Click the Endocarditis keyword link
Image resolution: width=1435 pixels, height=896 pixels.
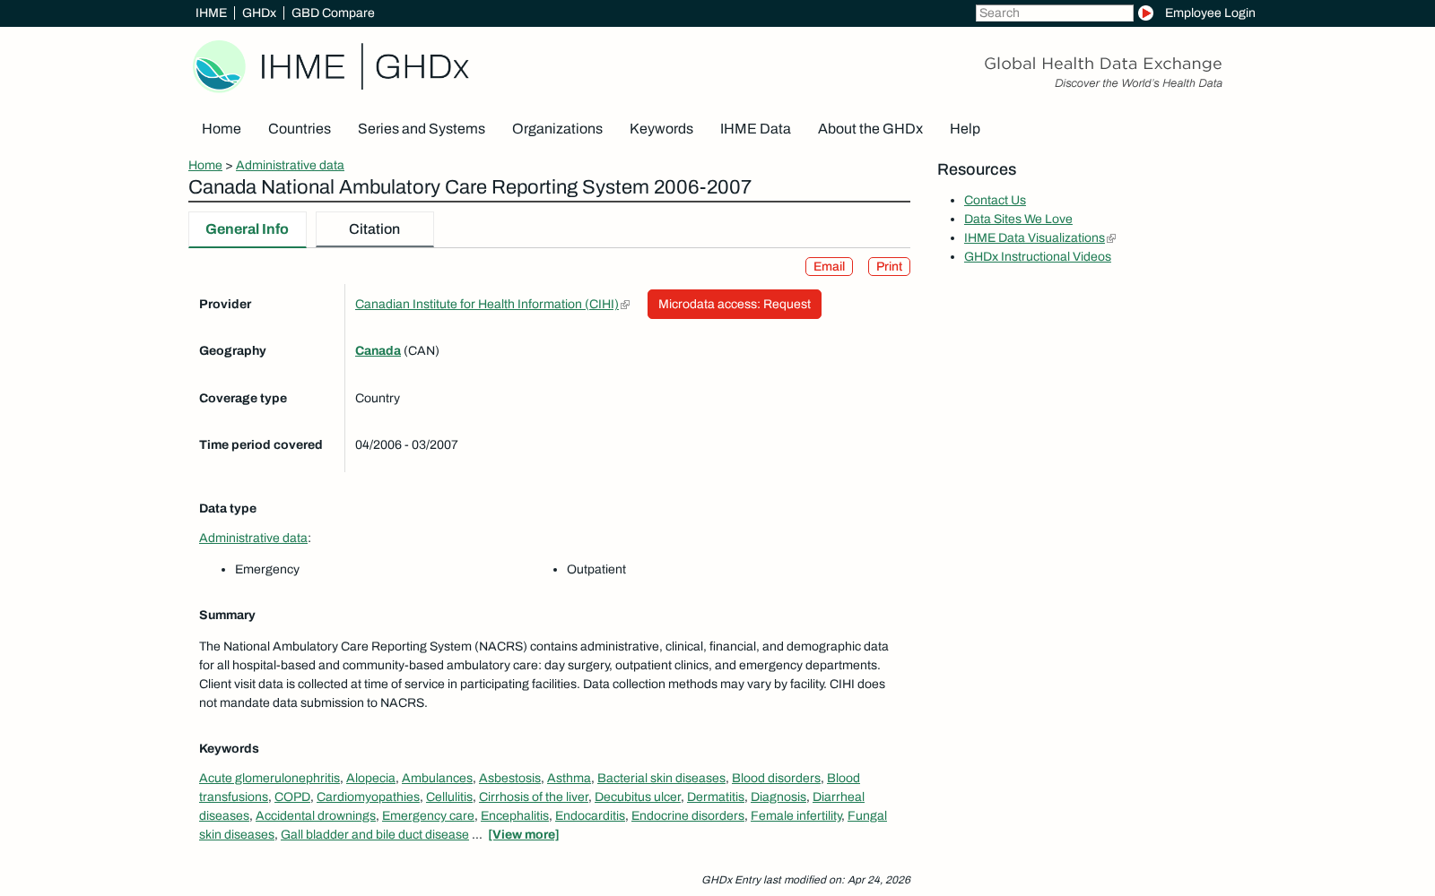pyautogui.click(x=590, y=815)
